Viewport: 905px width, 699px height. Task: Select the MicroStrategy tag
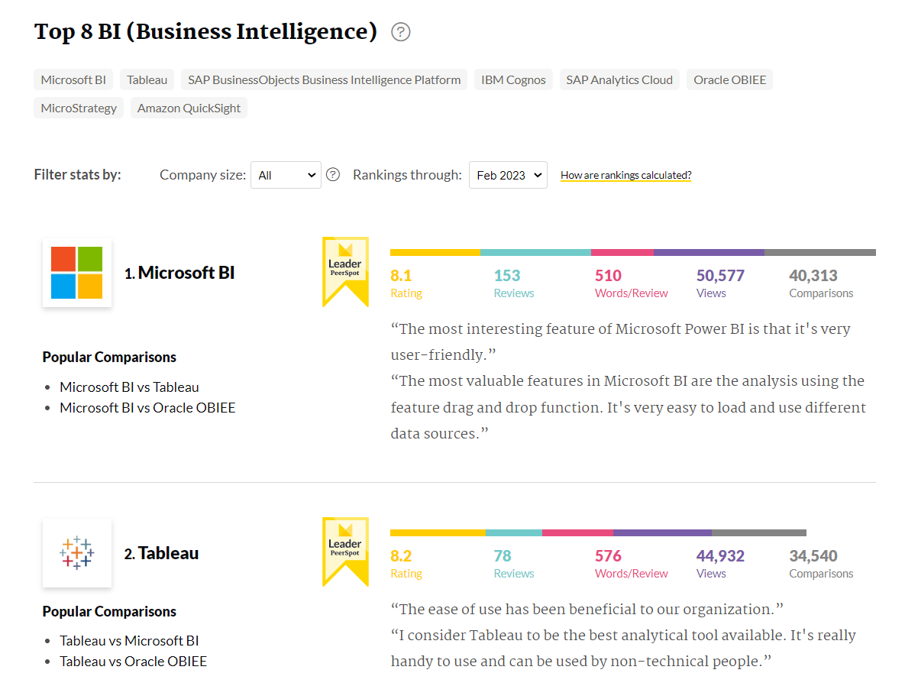(x=79, y=108)
